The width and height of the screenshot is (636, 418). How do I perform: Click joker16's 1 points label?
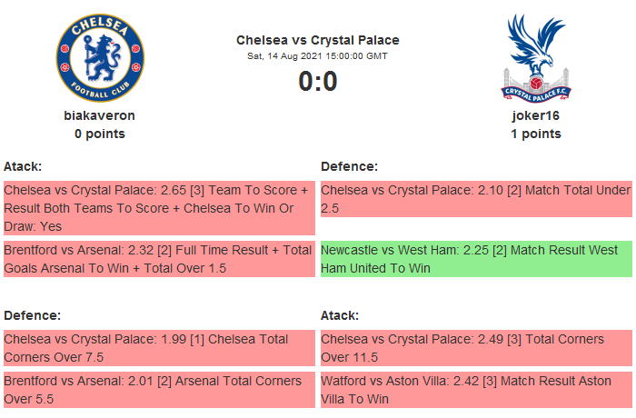pyautogui.click(x=535, y=134)
